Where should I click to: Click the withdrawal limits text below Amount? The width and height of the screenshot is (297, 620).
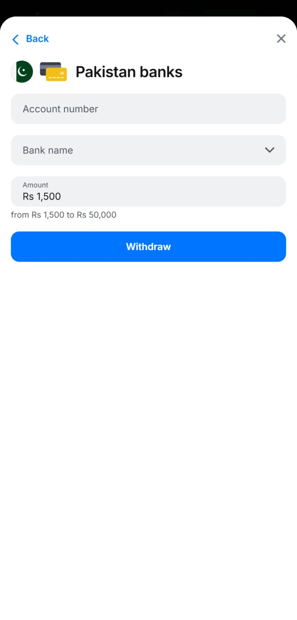tap(63, 215)
